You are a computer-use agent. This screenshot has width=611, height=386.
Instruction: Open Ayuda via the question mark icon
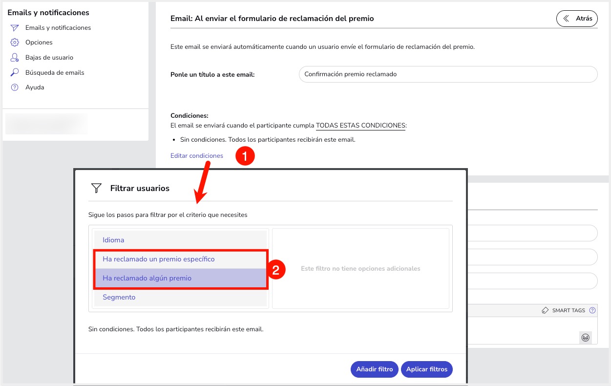pyautogui.click(x=15, y=87)
